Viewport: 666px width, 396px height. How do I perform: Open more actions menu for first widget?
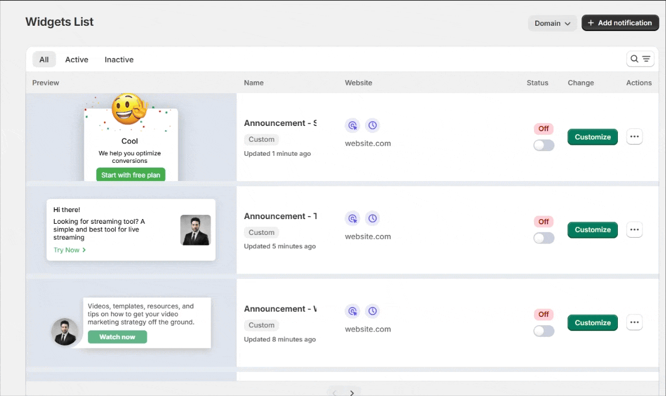click(x=634, y=137)
